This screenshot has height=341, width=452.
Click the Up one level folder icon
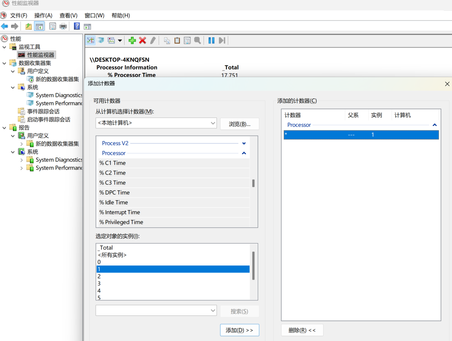[29, 26]
